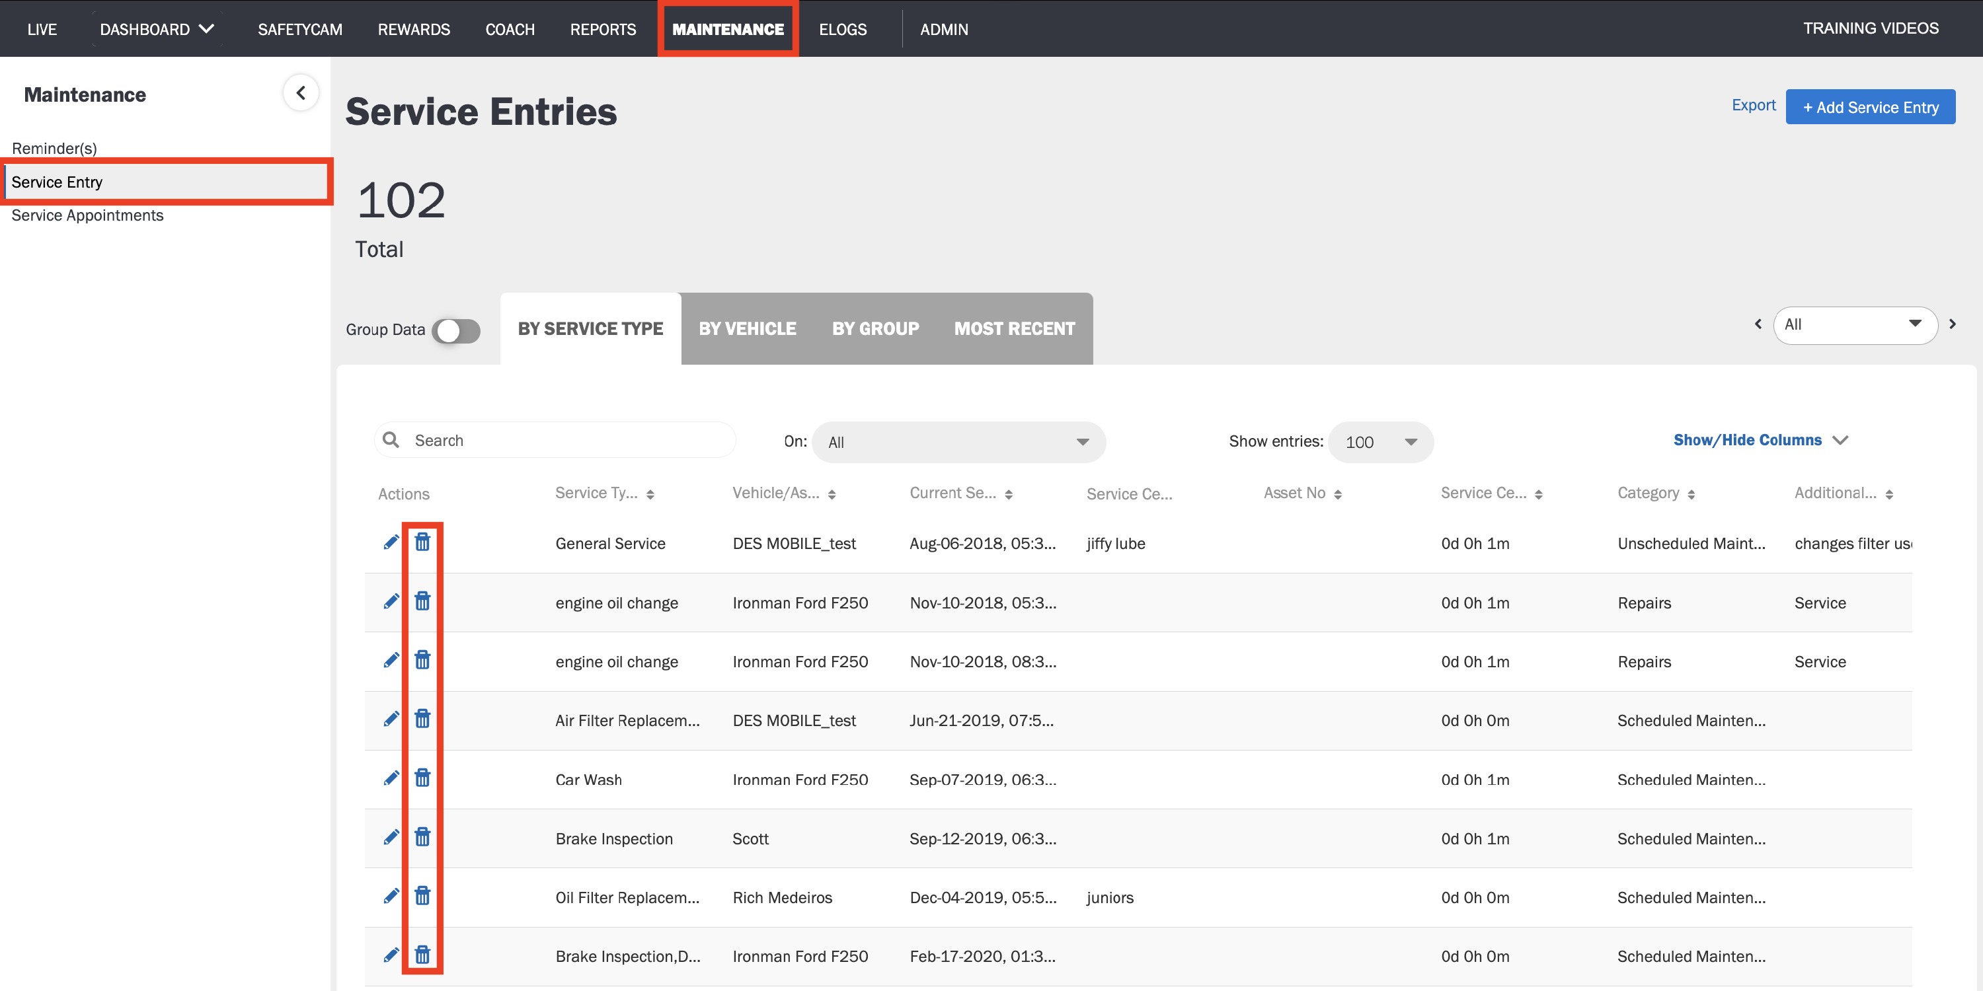
Task: Click the Export link
Action: coord(1753,106)
